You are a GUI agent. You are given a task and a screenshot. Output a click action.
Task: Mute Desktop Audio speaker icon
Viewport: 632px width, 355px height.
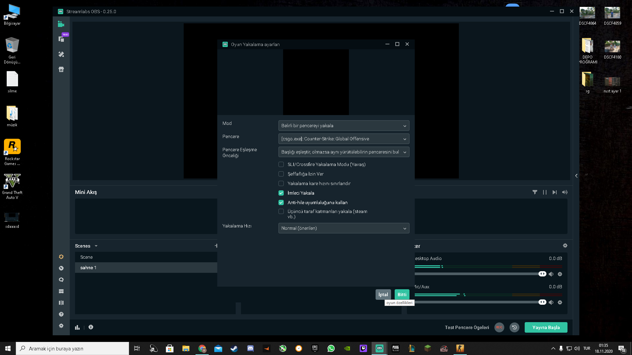[x=551, y=274]
